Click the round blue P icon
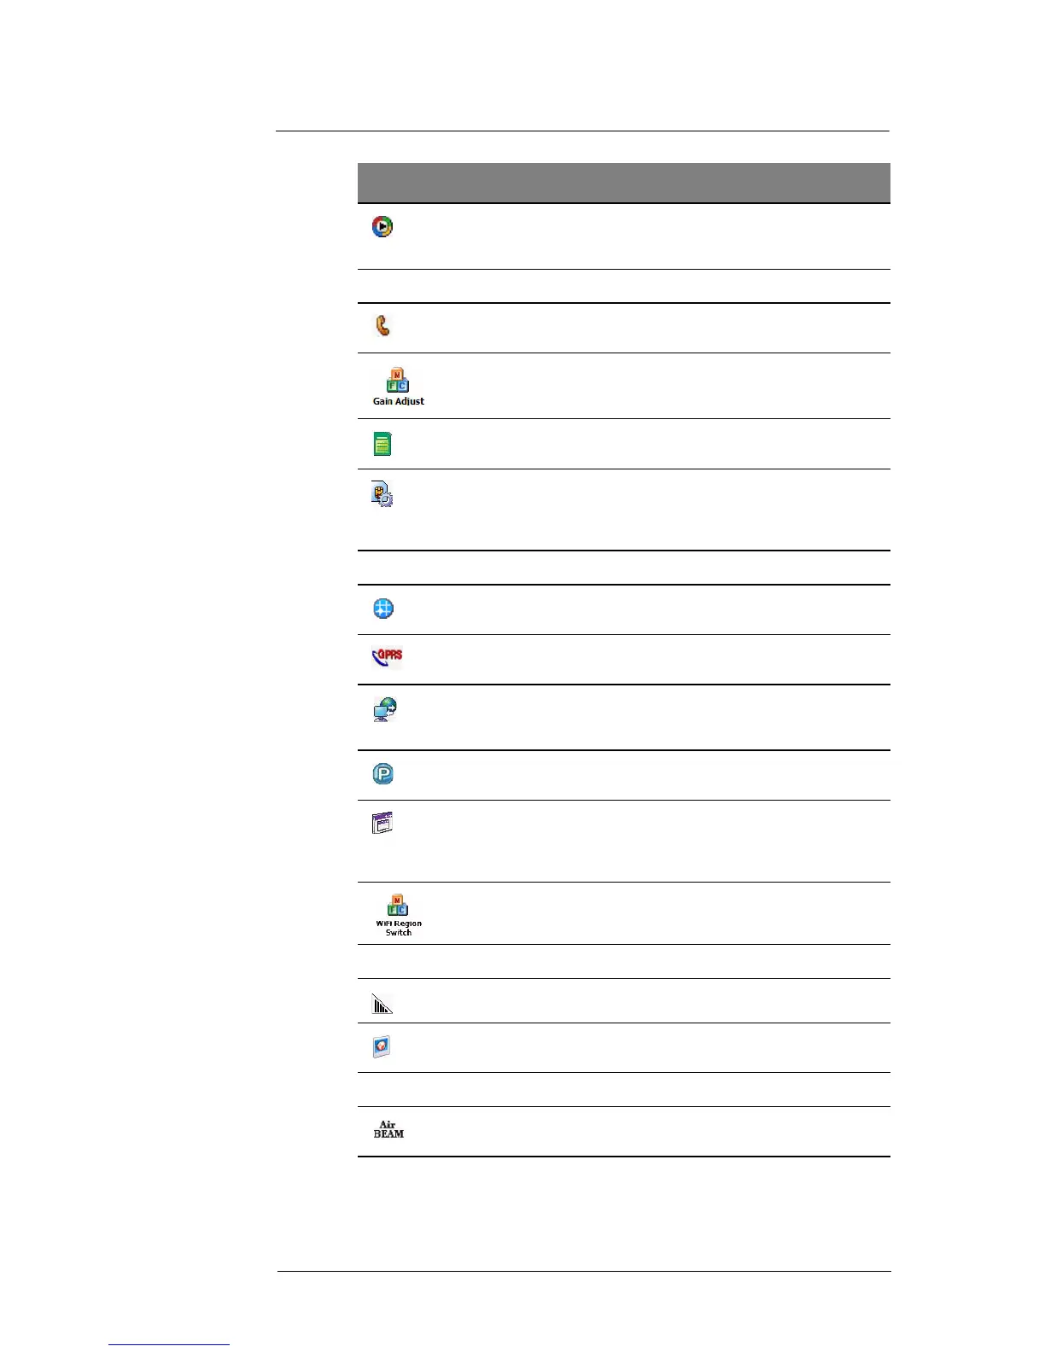 coord(383,774)
